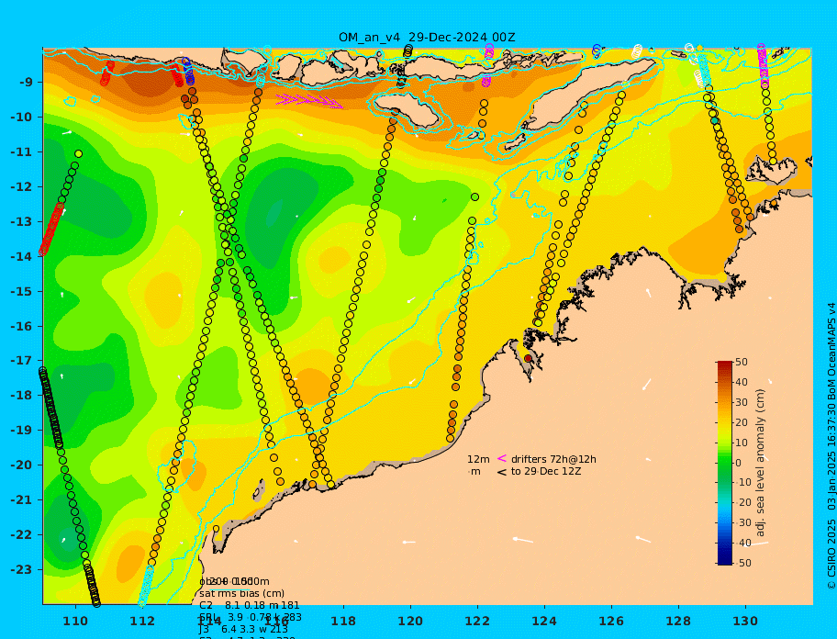
Task: Click the dark red top of the colorbar
Action: coord(725,364)
